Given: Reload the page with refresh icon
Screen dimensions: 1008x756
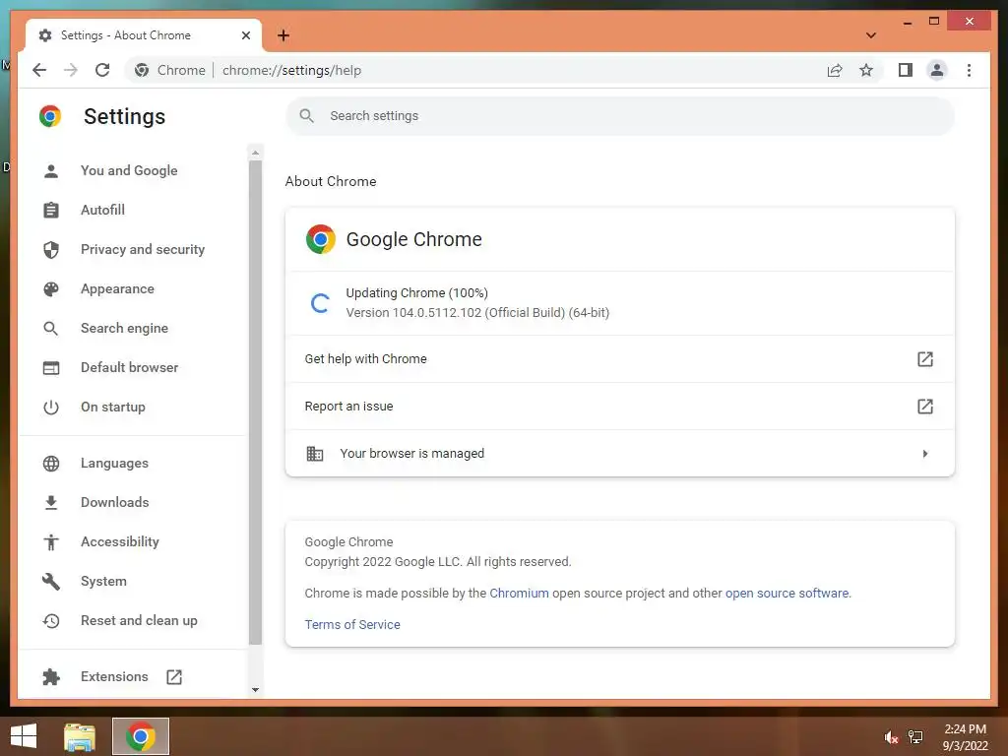Looking at the screenshot, I should coord(102,70).
